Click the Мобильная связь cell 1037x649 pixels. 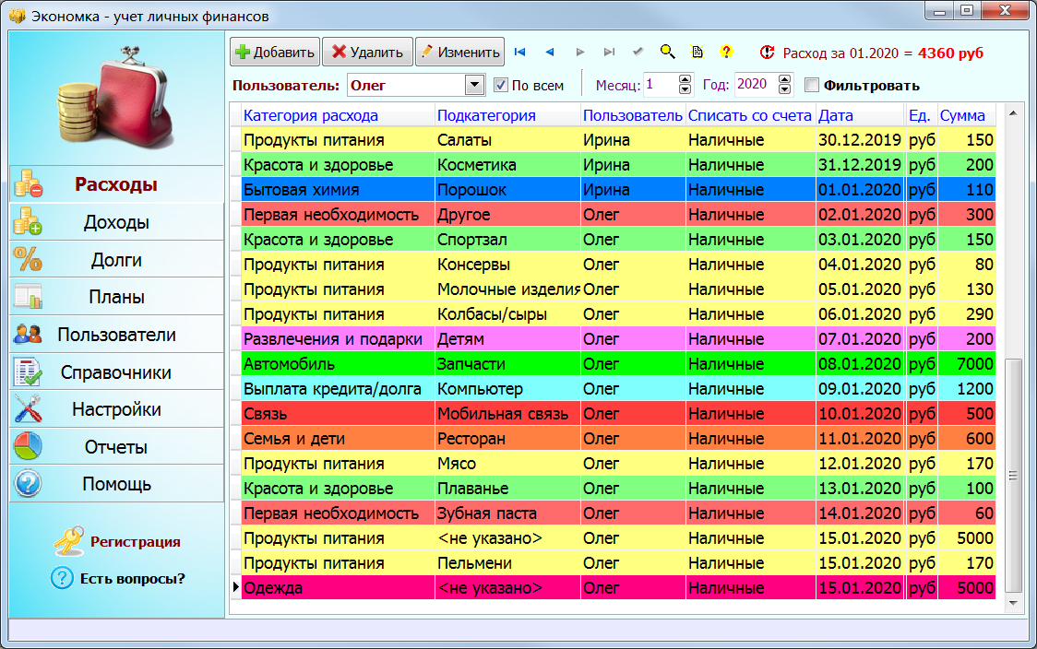tap(507, 414)
